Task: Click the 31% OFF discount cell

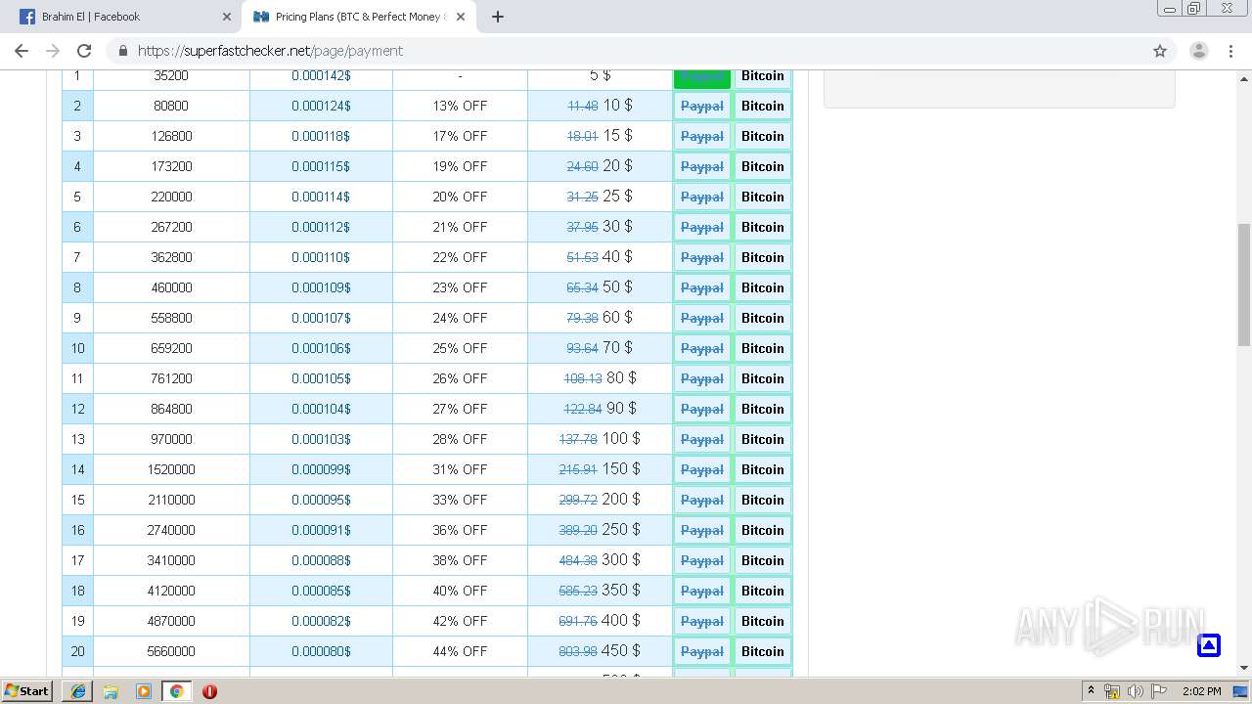Action: [x=460, y=469]
